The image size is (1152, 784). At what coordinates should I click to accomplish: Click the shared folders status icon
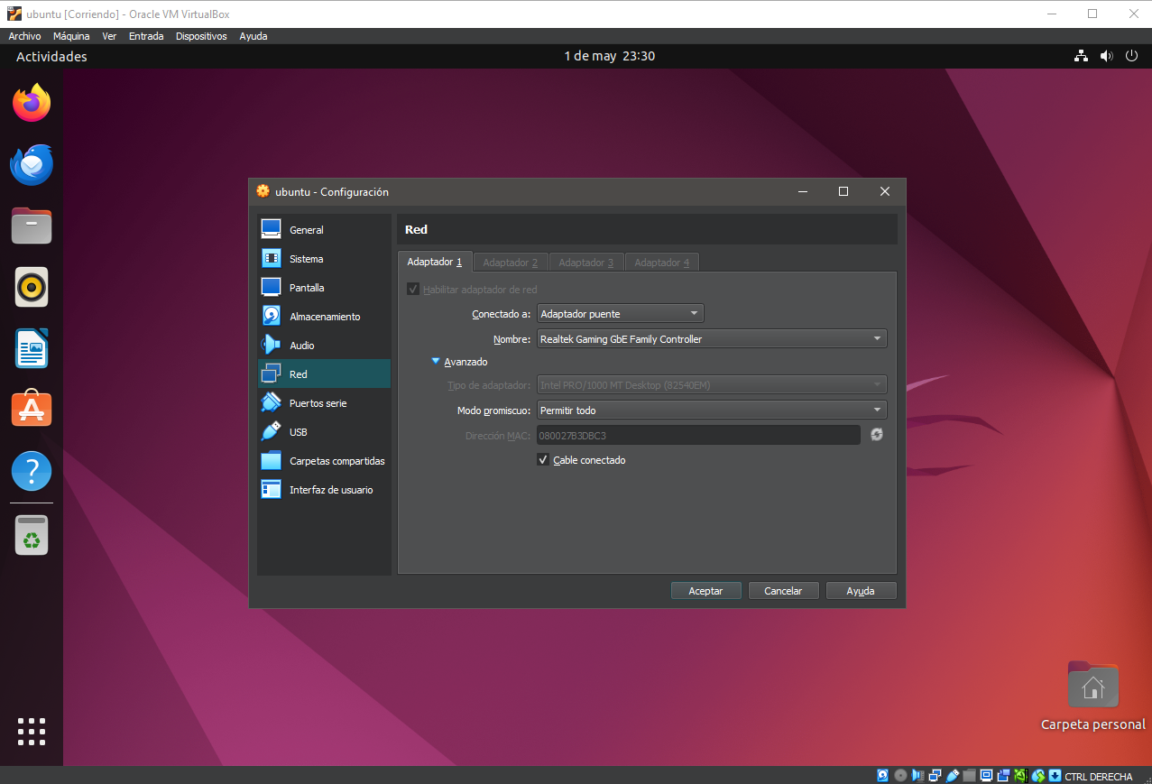(x=967, y=775)
